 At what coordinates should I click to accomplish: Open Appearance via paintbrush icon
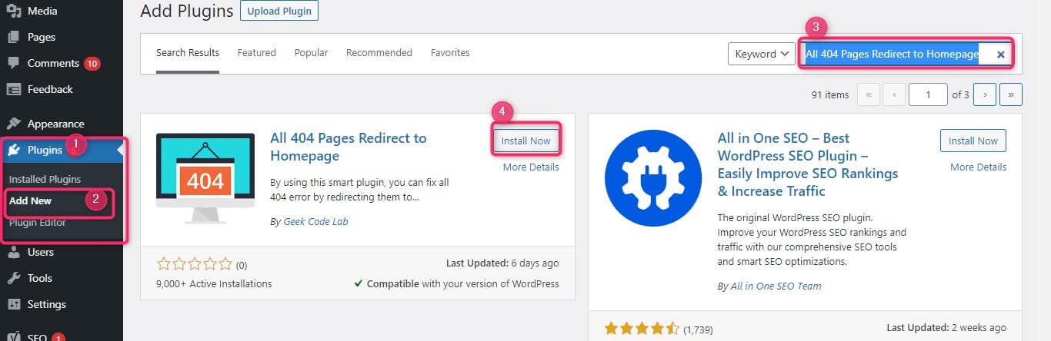pos(14,124)
